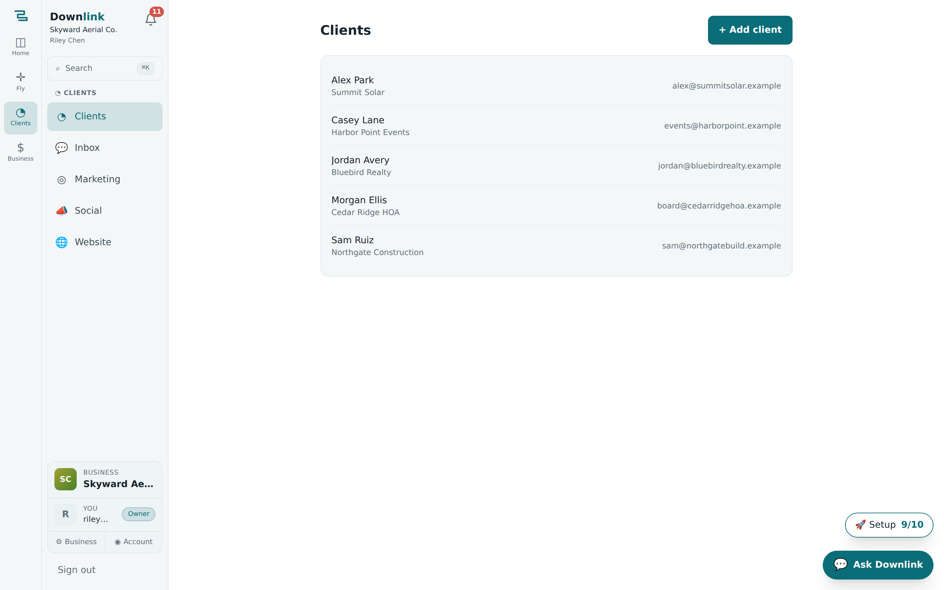This screenshot has height=590, width=944.
Task: Click the Add client button
Action: click(x=750, y=30)
